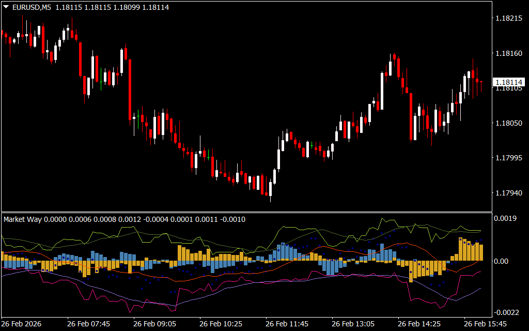Click the 26 Feb 09:05 time label

pos(154,324)
